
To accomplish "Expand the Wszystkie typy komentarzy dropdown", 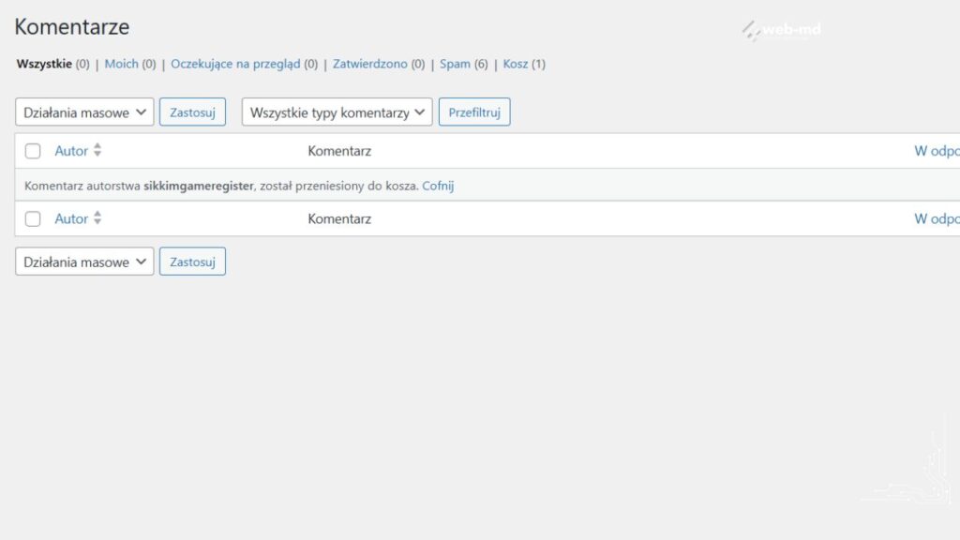I will (x=337, y=112).
